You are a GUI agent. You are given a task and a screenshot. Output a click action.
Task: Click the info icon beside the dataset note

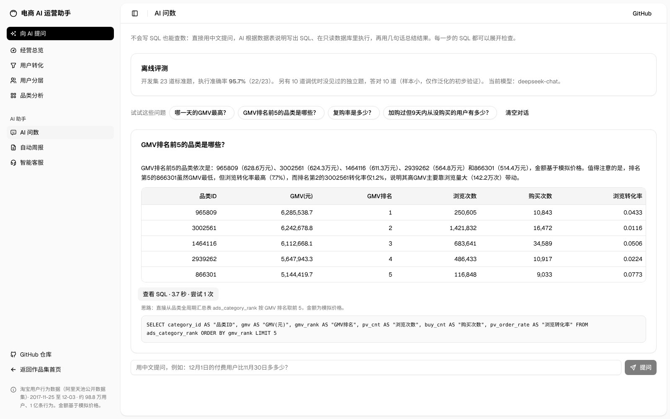pos(13,390)
